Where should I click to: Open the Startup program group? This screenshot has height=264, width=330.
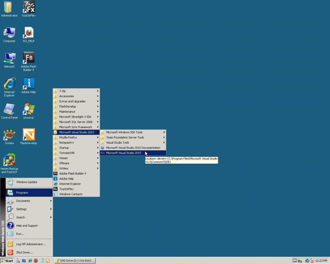76,148
